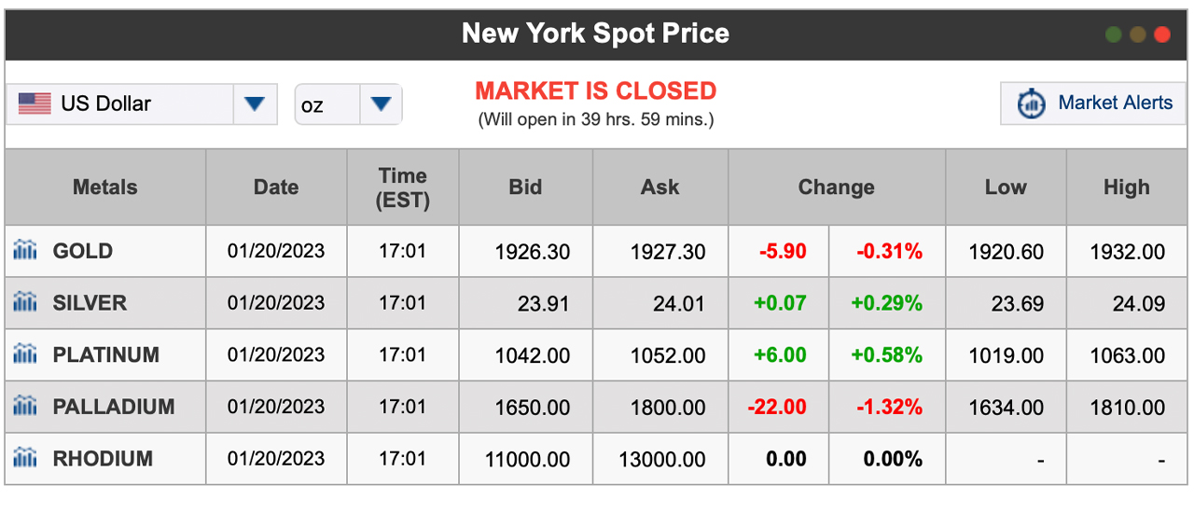1194x513 pixels.
Task: Click the Metals column header
Action: point(104,187)
